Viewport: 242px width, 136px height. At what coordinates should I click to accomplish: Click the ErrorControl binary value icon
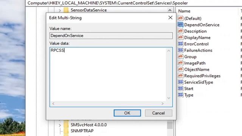[x=180, y=44]
